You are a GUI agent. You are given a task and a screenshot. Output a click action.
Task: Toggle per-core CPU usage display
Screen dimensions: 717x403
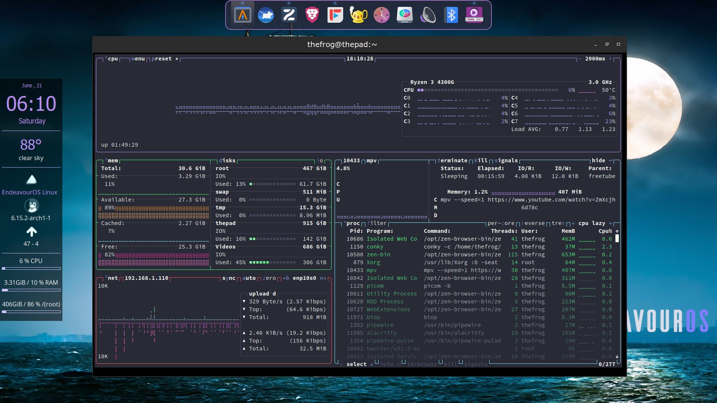point(501,223)
